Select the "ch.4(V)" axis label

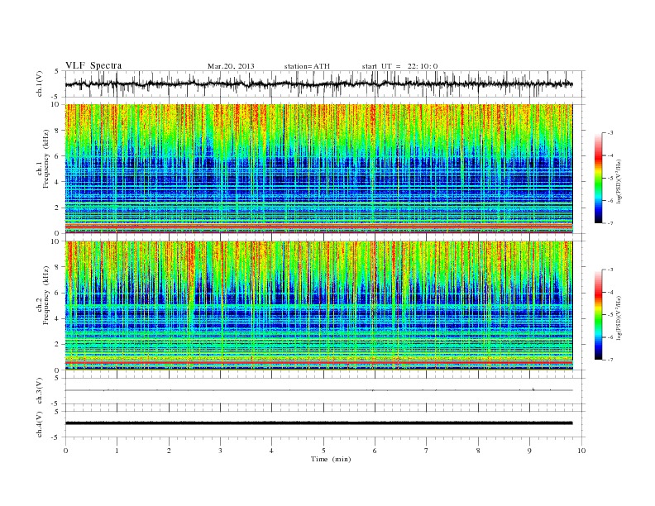click(39, 424)
